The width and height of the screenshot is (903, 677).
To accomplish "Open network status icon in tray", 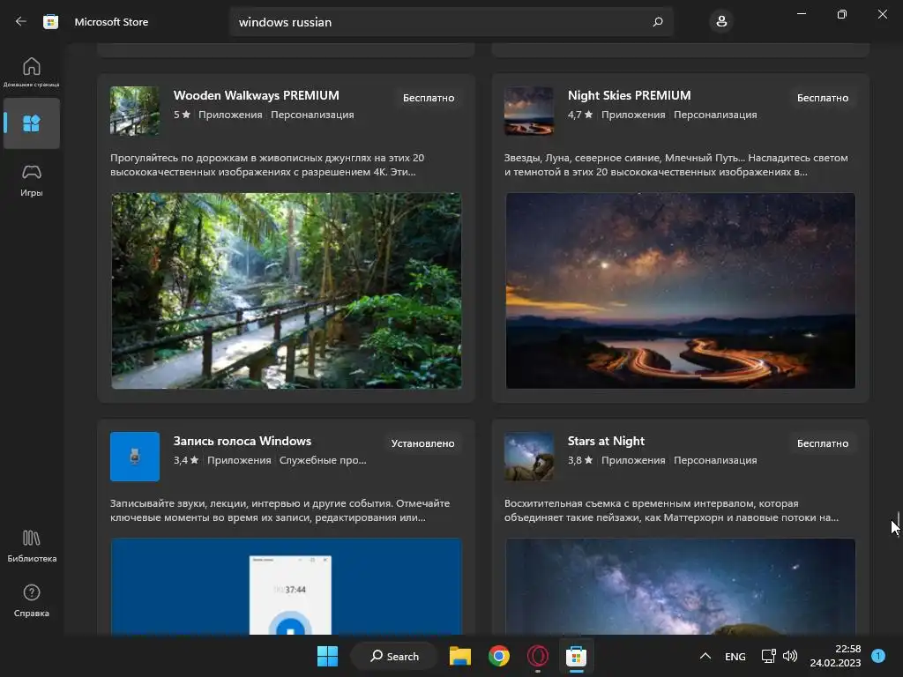I will click(768, 656).
